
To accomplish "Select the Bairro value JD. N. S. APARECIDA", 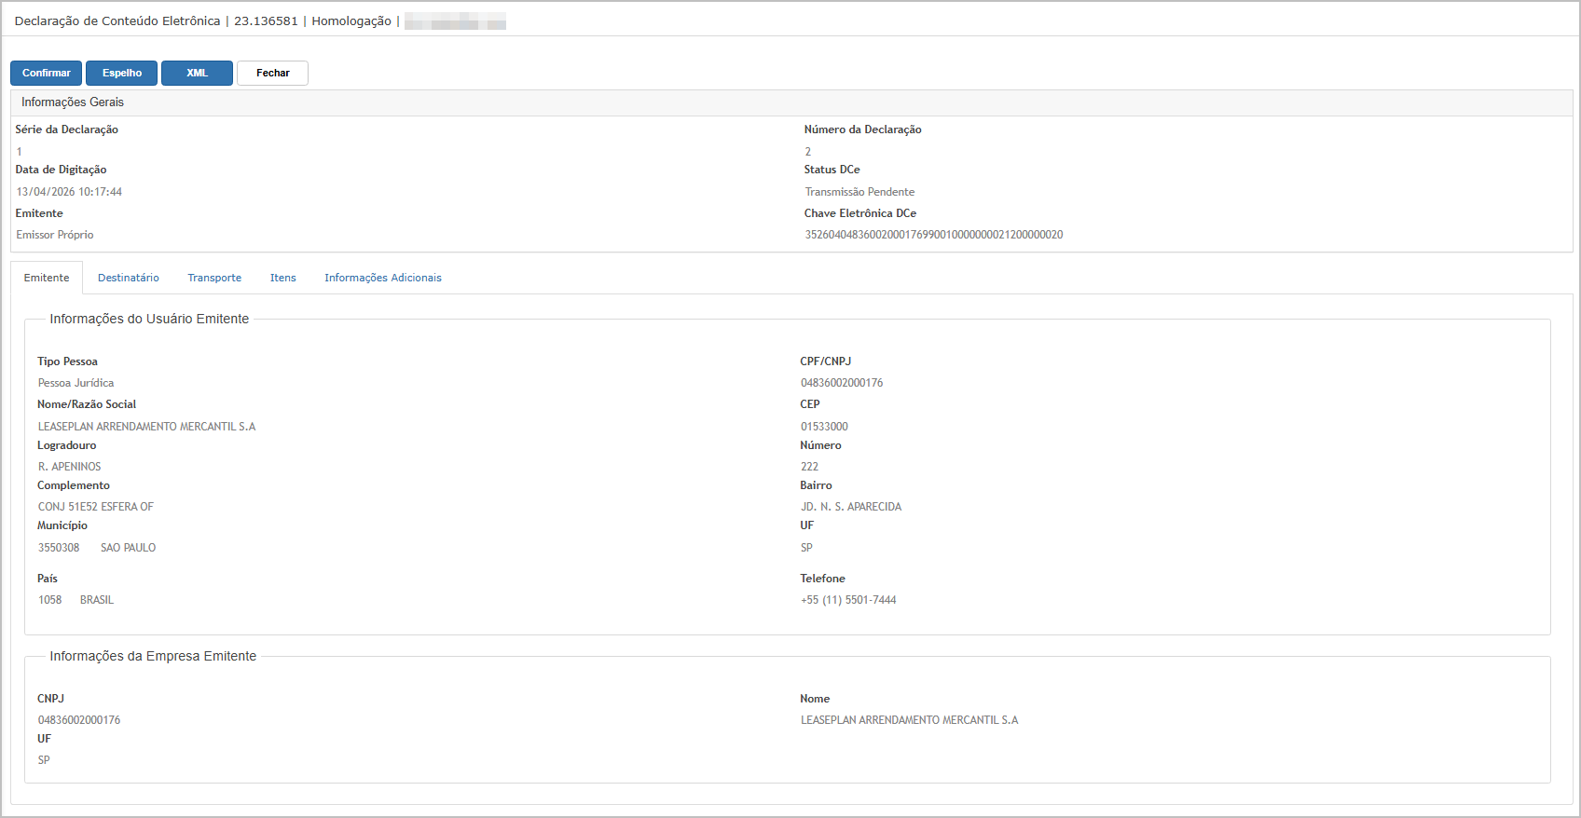I will click(851, 507).
